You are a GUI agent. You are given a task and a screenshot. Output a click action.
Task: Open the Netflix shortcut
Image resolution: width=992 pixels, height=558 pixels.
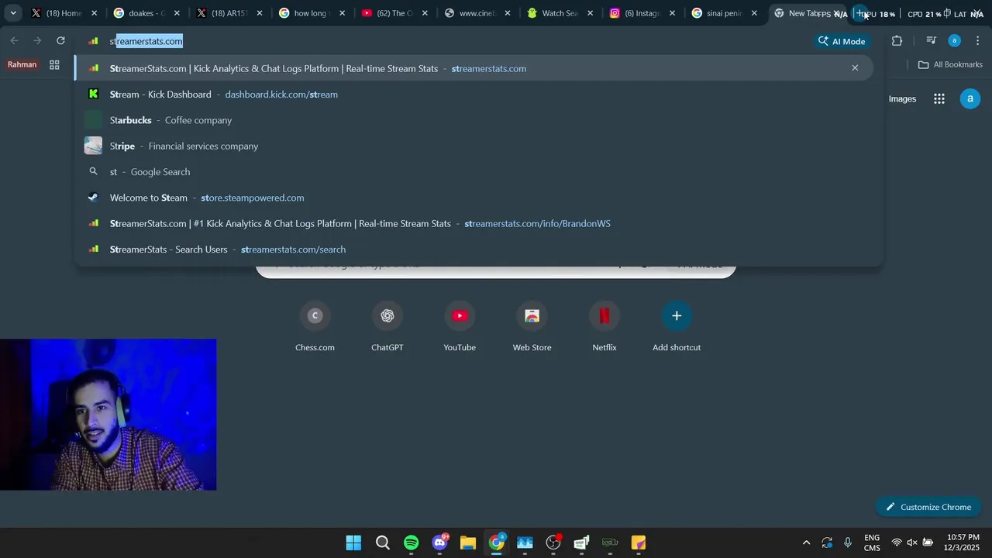click(604, 327)
